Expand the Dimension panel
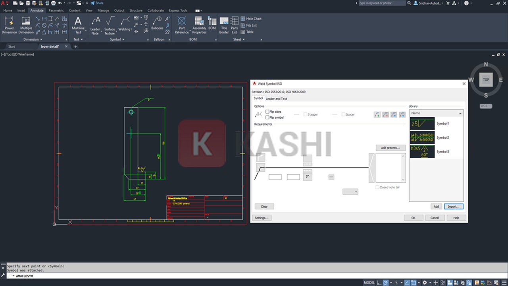The width and height of the screenshot is (508, 286). (x=32, y=39)
